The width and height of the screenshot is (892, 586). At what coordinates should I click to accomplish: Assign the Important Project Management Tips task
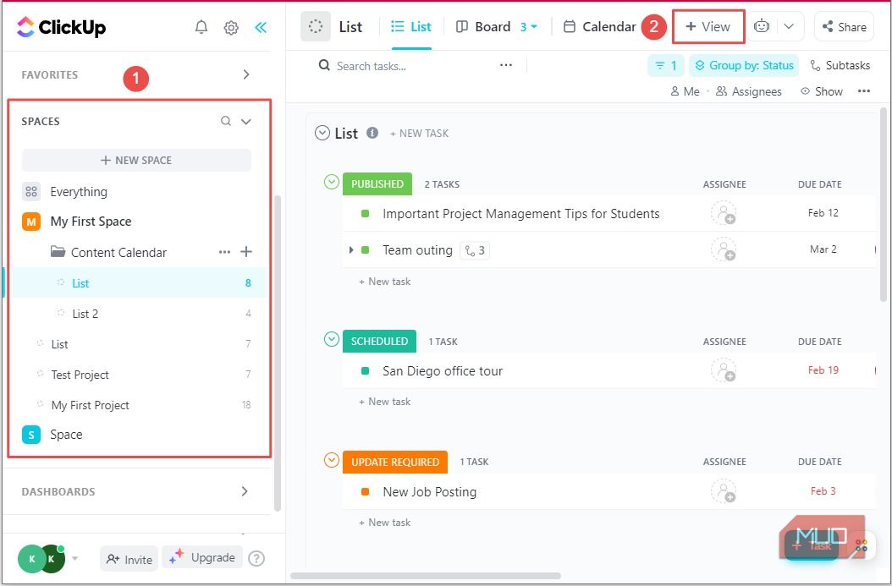tap(724, 214)
